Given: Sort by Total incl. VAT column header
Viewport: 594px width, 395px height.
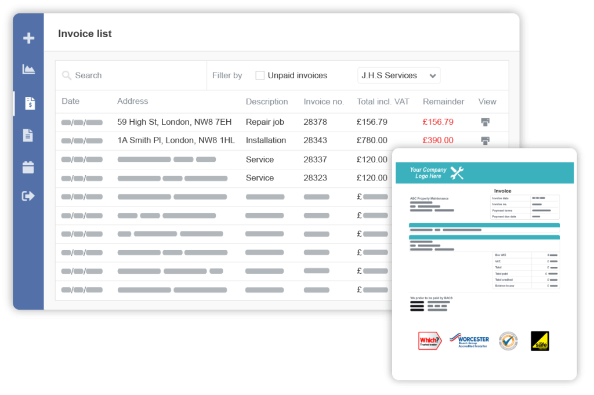Looking at the screenshot, I should point(383,102).
